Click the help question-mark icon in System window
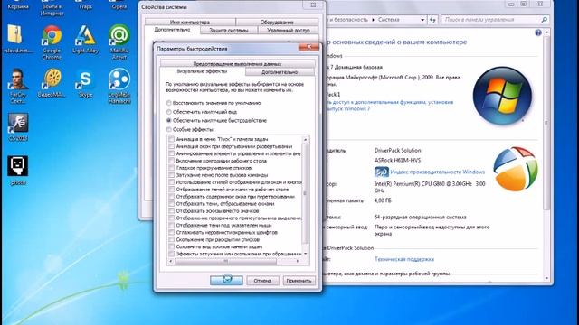 coord(538,32)
